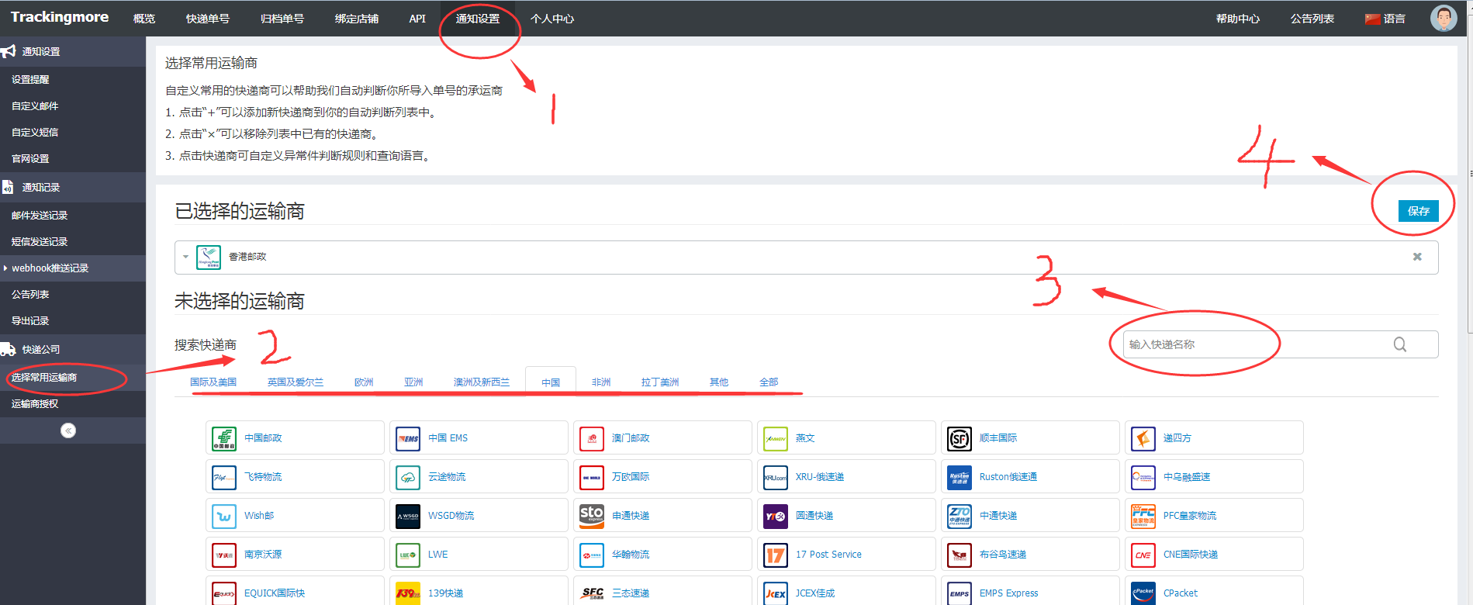
Task: Click the China Post carrier logo
Action: tap(224, 438)
